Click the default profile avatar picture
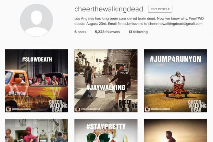Viewport: 213px width, 142px height. (x=36, y=21)
